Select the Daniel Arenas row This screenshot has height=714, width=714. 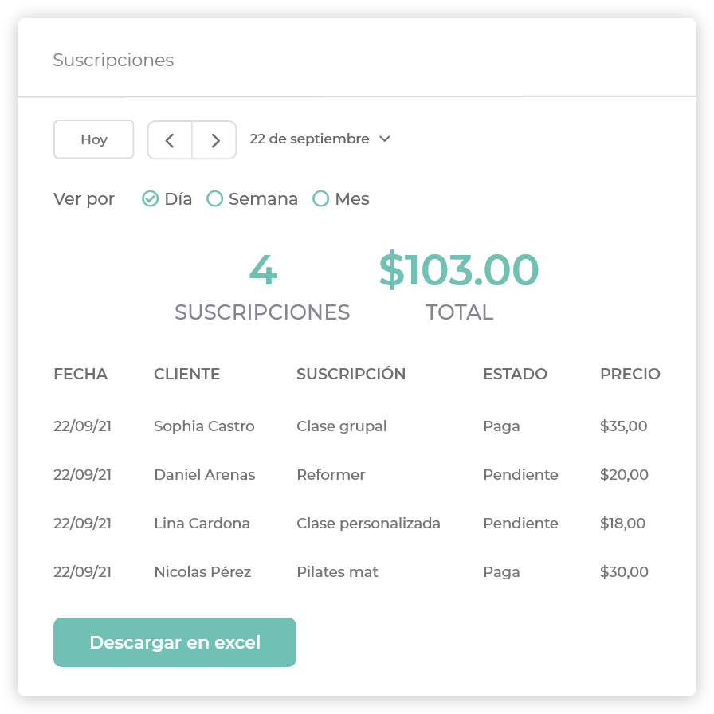click(x=204, y=475)
